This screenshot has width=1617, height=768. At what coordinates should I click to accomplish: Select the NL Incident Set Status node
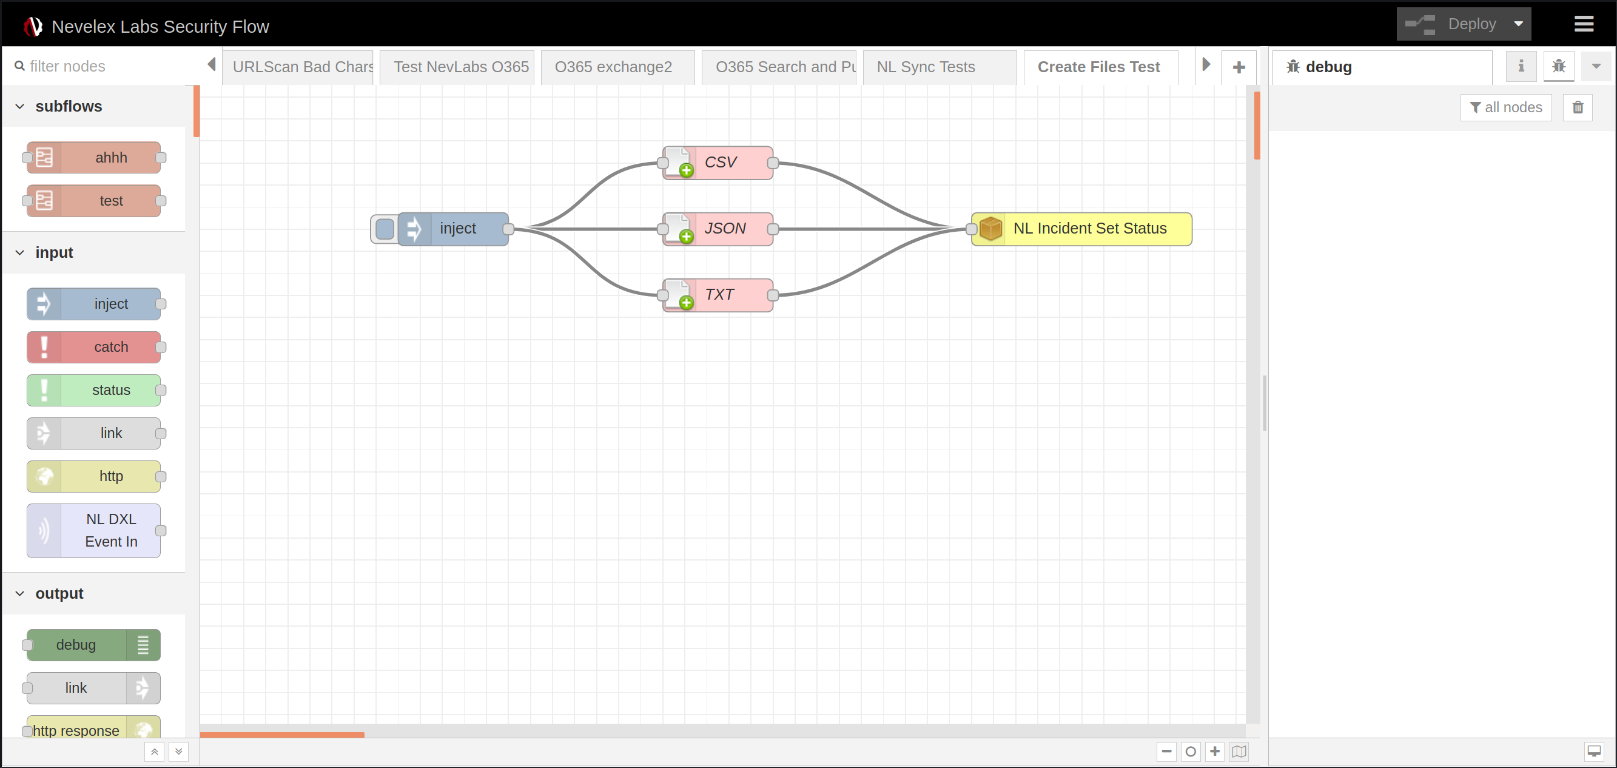(1089, 229)
